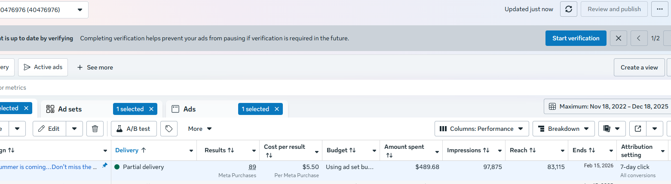Click the Start verification button
This screenshot has width=671, height=184.
(576, 38)
